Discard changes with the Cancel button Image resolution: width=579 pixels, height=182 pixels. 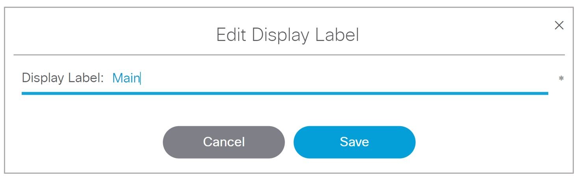pos(223,142)
